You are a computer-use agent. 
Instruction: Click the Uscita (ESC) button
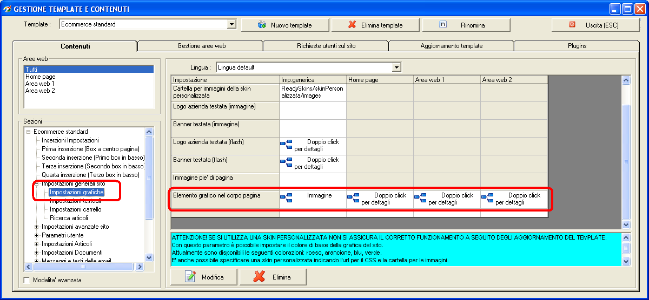pyautogui.click(x=595, y=25)
